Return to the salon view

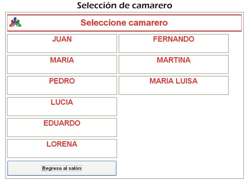pyautogui.click(x=62, y=168)
